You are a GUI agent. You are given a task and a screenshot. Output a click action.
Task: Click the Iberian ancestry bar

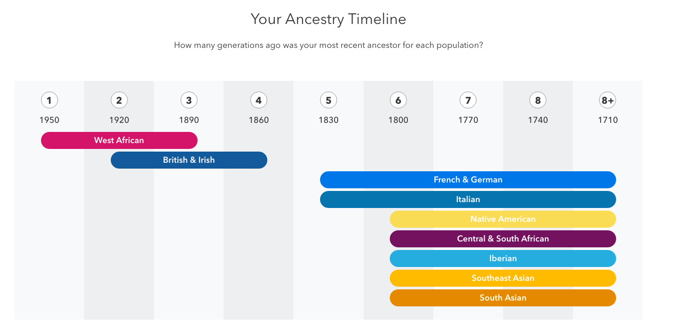click(x=503, y=259)
